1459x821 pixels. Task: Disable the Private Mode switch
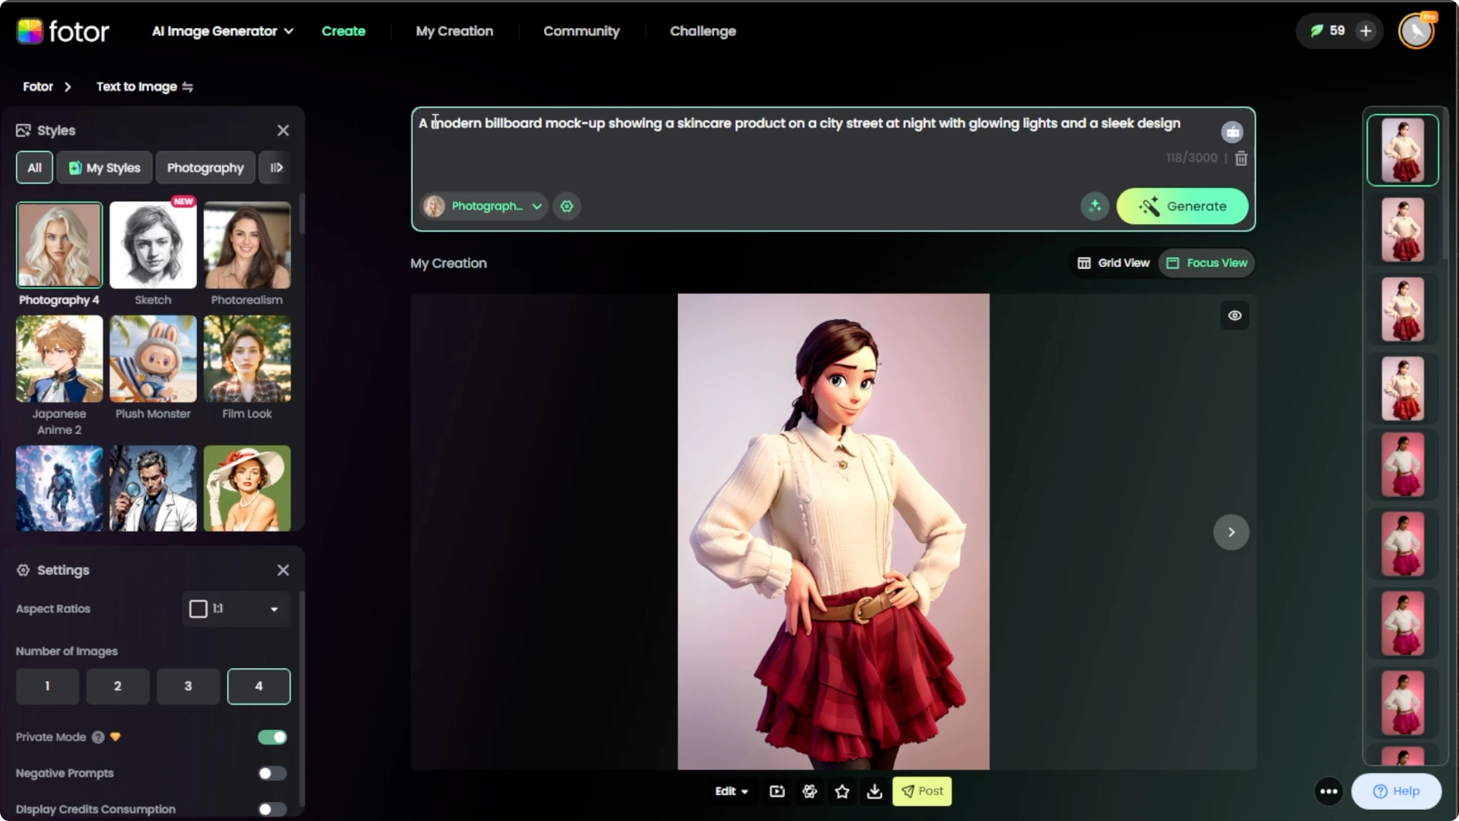[272, 737]
